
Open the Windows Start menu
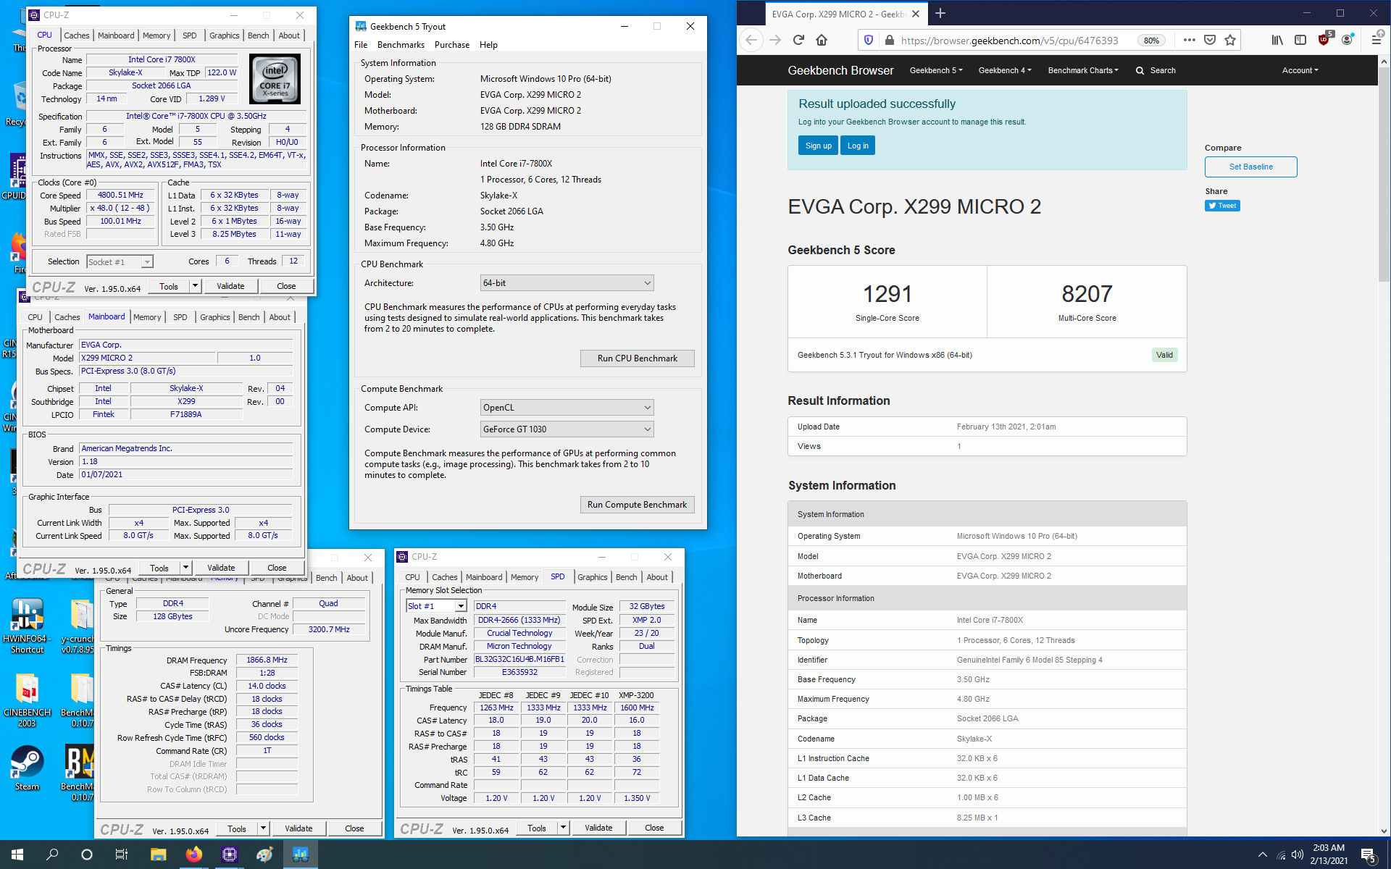(17, 855)
